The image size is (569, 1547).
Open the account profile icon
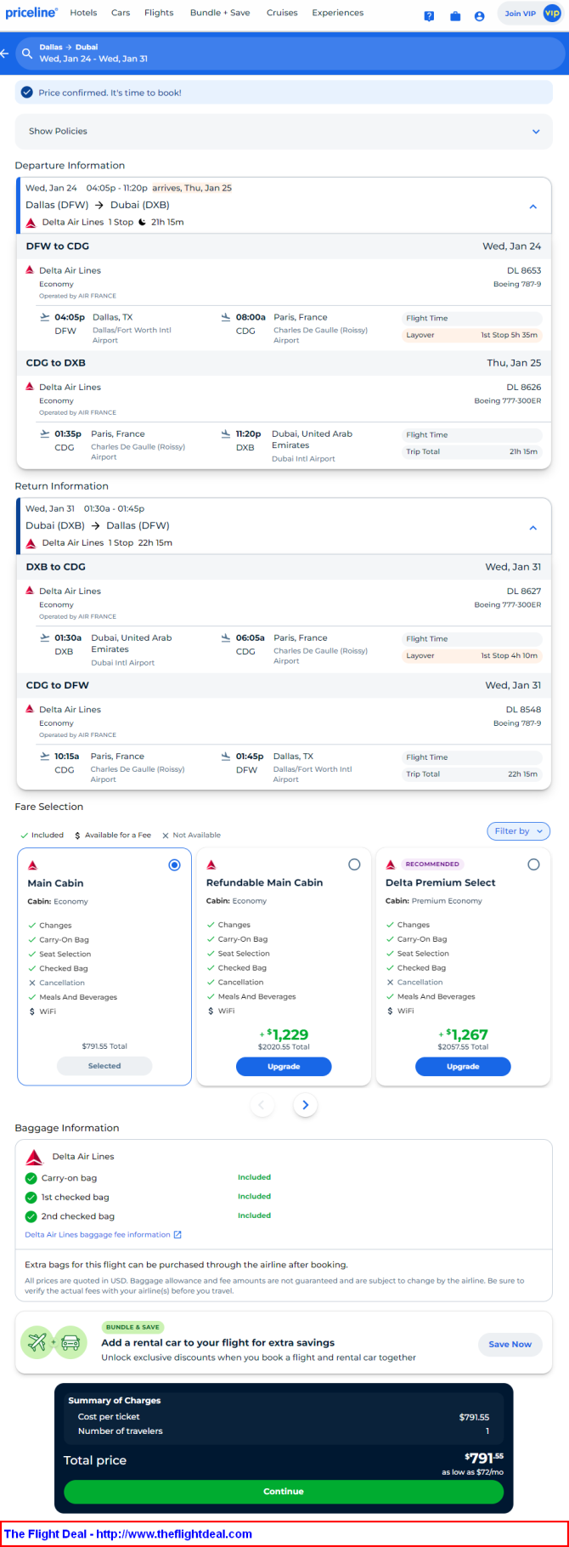pyautogui.click(x=480, y=16)
